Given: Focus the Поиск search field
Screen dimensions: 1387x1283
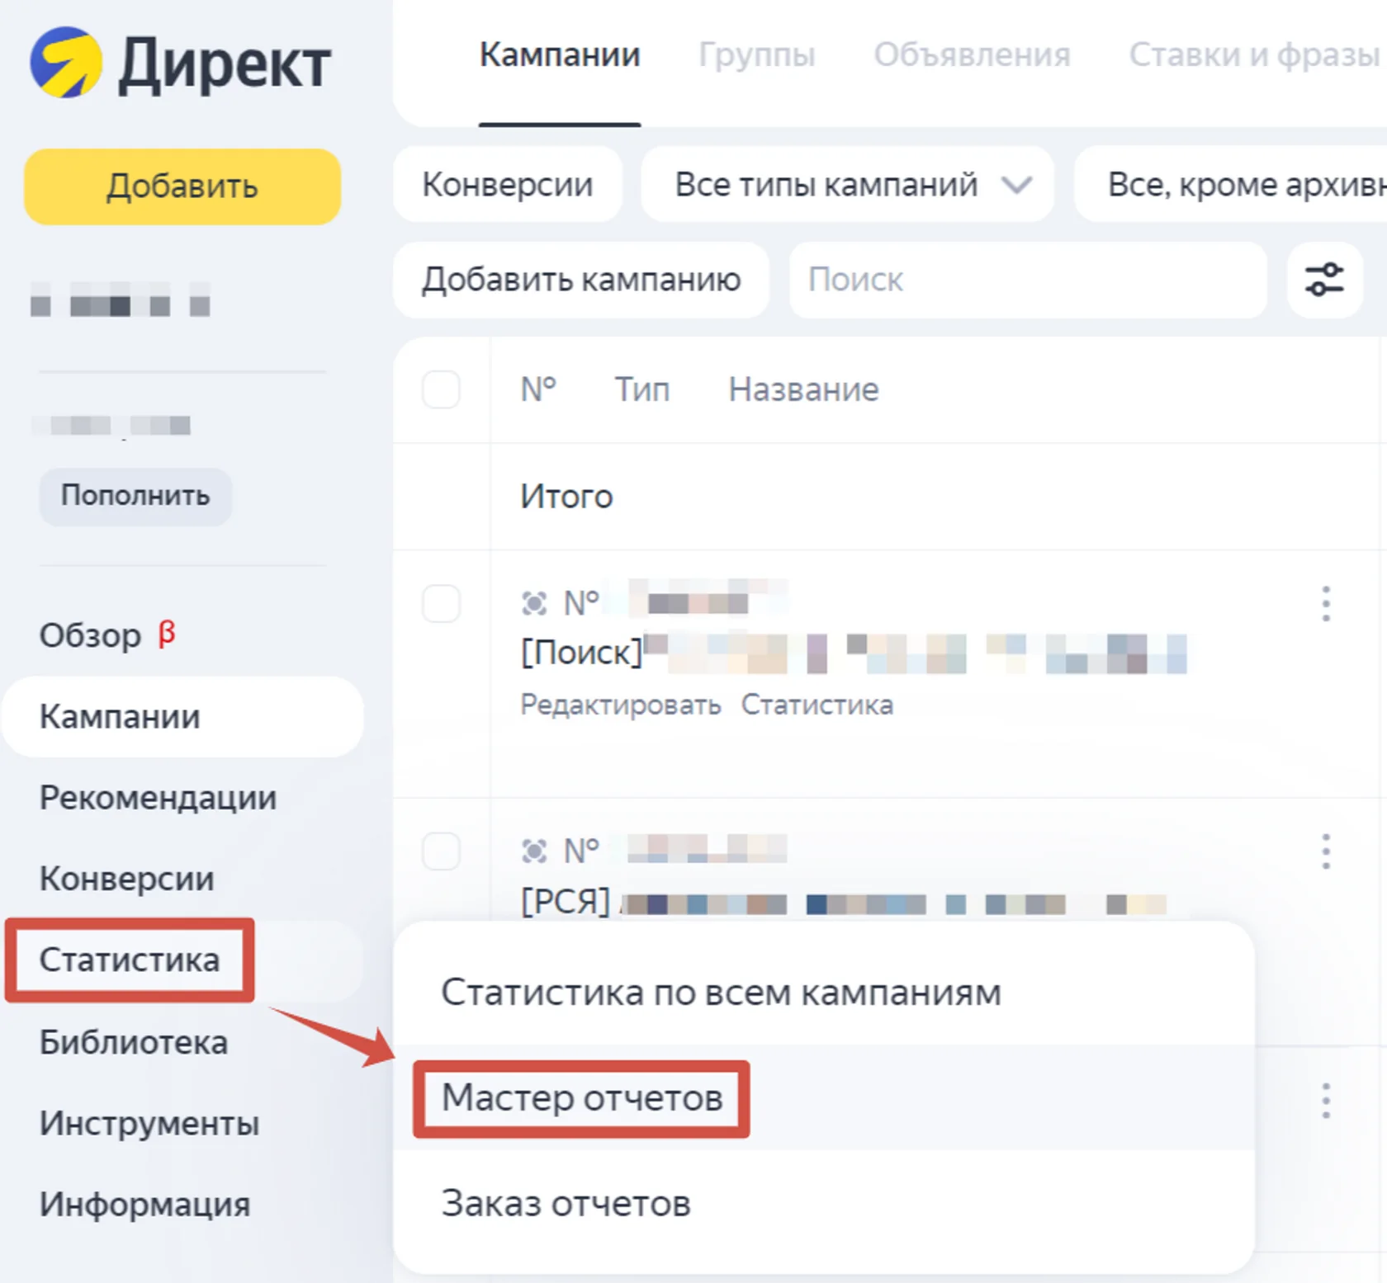Looking at the screenshot, I should (x=1028, y=280).
